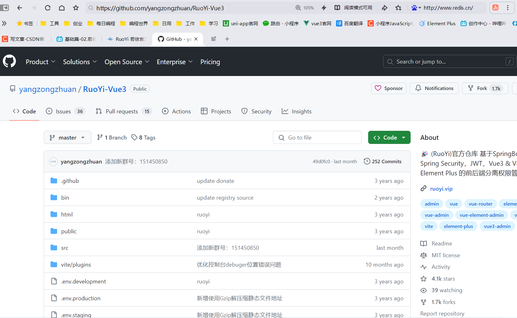This screenshot has height=318, width=517.
Task: Toggle the bookmark star in address bar
Action: 398,8
